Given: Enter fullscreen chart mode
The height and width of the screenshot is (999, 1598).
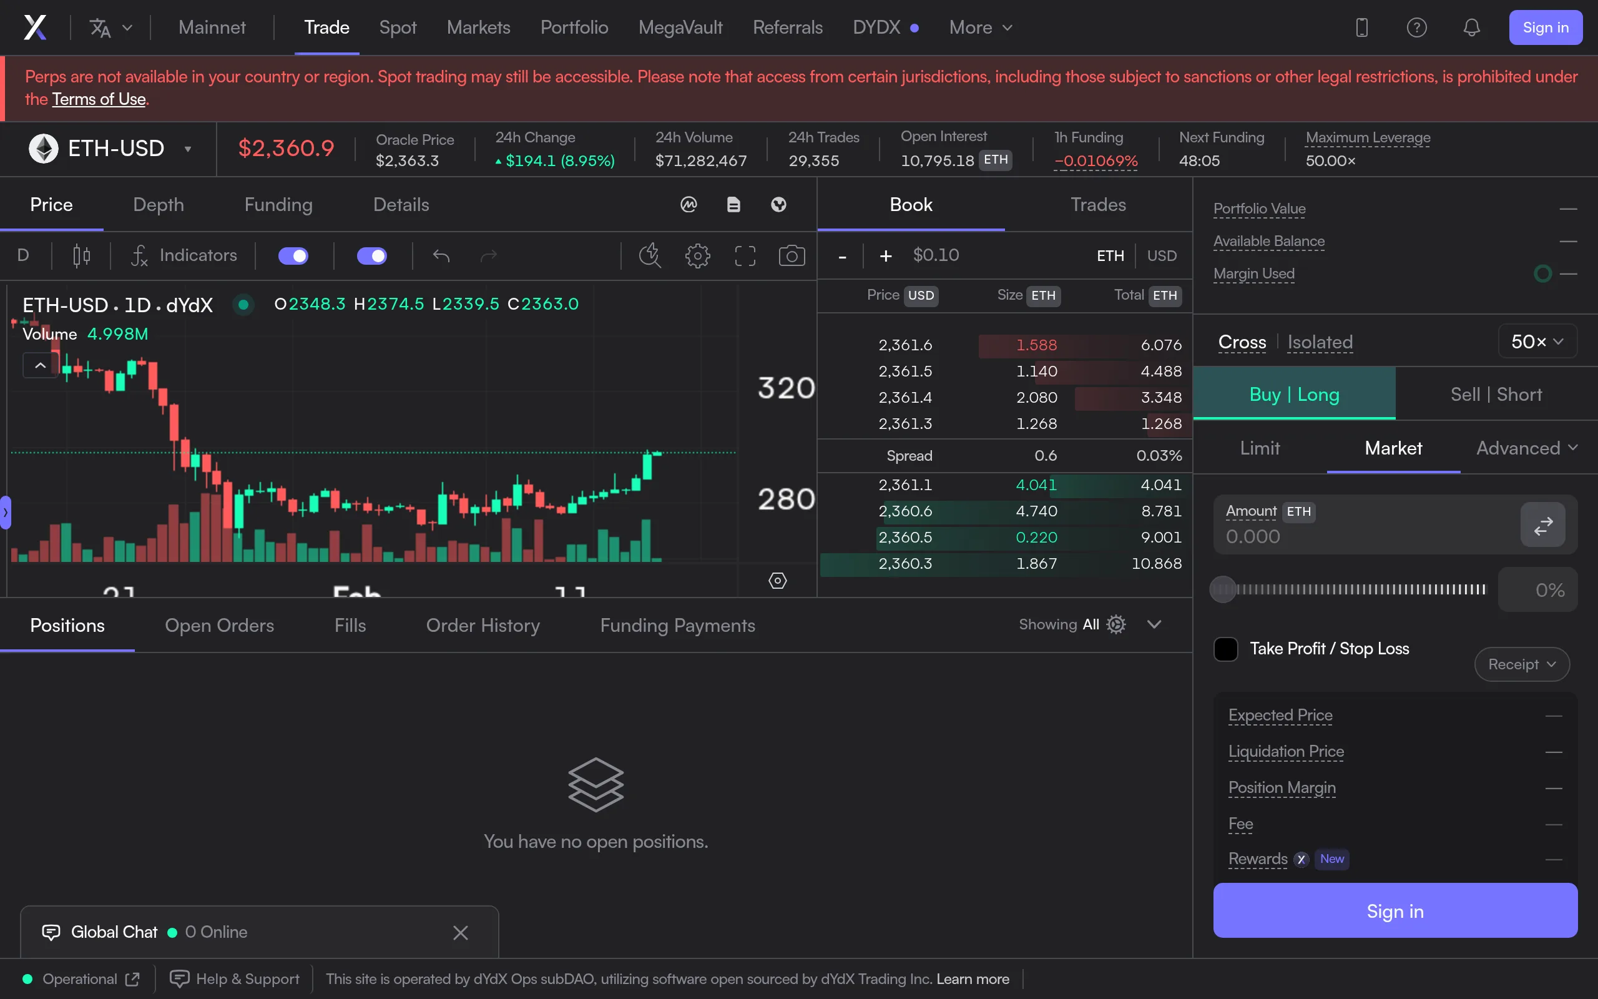Looking at the screenshot, I should (x=745, y=256).
